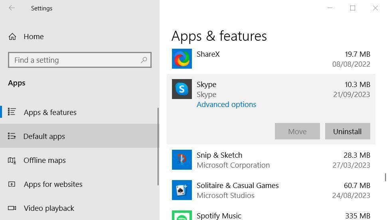Click Microsoft Corporation publisher text
This screenshot has width=387, height=220.
point(233,165)
